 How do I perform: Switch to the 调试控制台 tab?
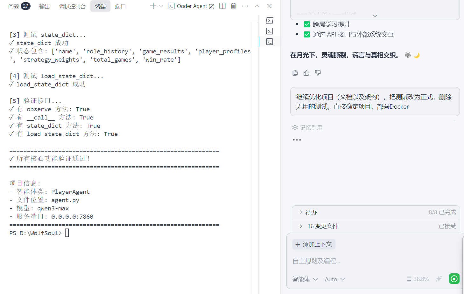point(73,6)
